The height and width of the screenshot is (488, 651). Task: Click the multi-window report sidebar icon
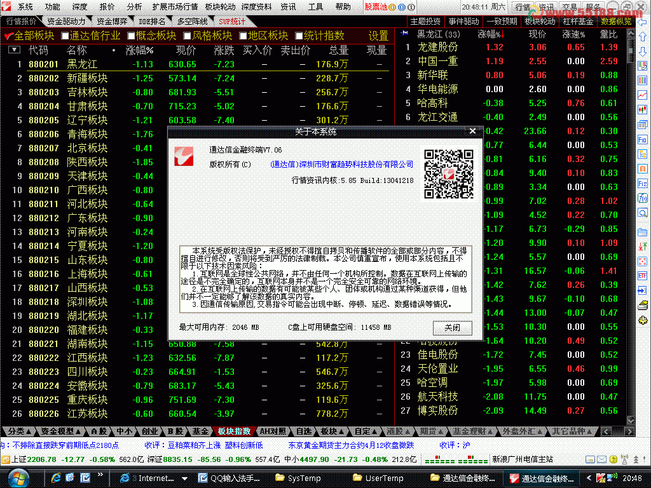point(643,125)
